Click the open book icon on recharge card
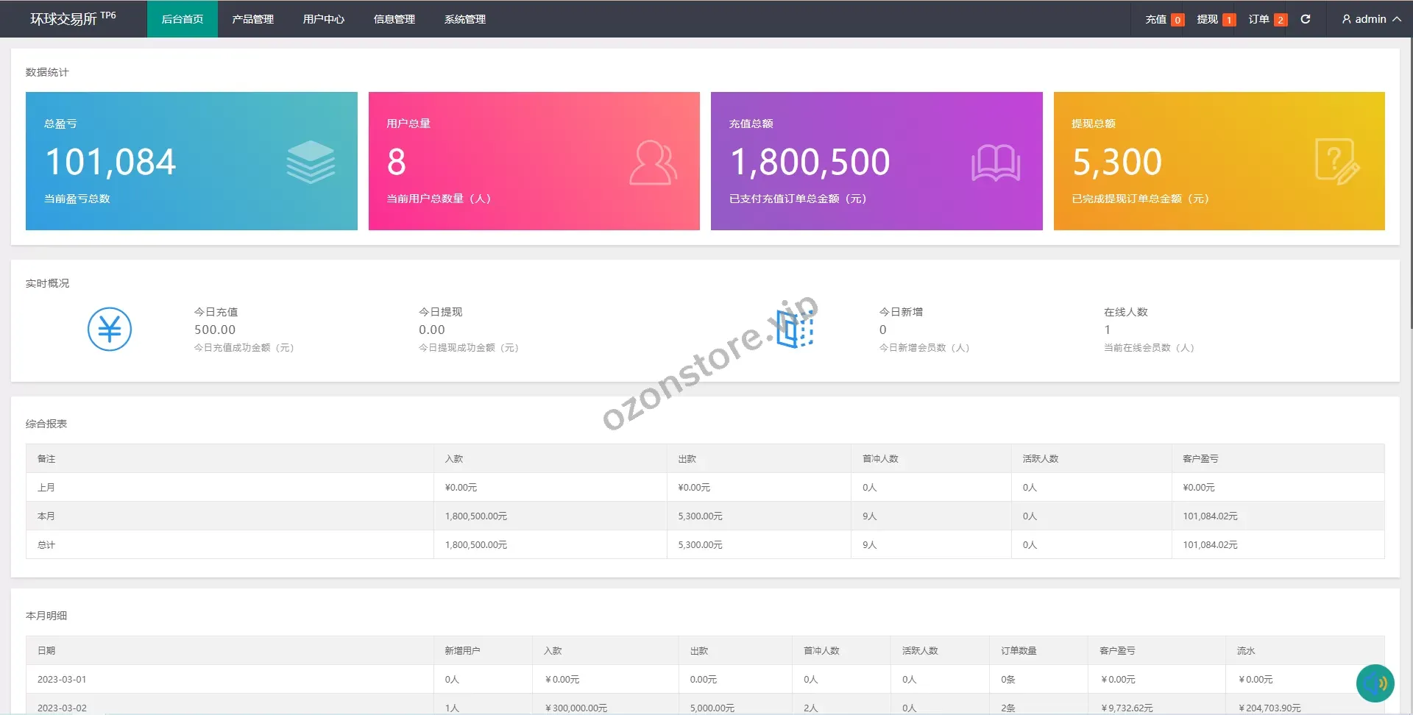The width and height of the screenshot is (1413, 715). point(996,163)
